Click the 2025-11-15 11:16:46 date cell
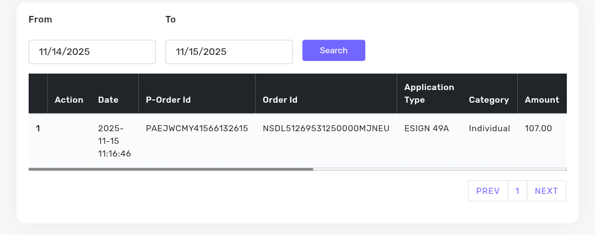 (x=115, y=141)
